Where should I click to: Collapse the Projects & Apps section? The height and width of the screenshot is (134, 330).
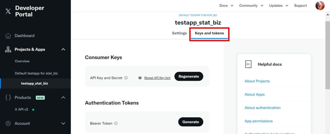click(63, 50)
